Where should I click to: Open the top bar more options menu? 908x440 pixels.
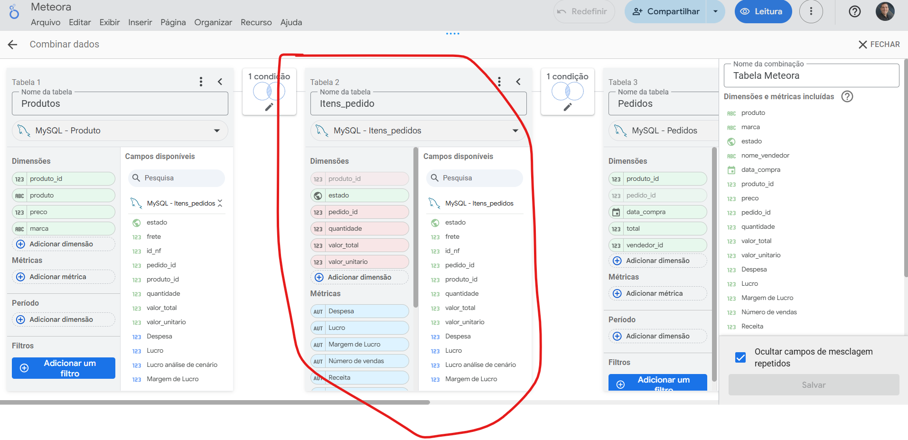(x=811, y=11)
